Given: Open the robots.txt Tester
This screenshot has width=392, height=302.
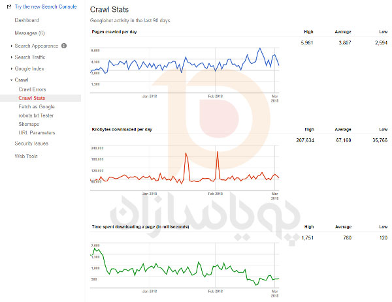Looking at the screenshot, I should click(36, 115).
